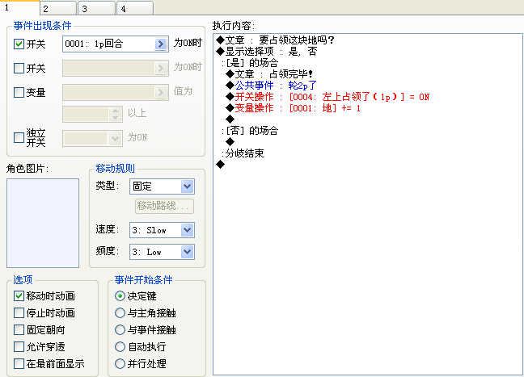The height and width of the screenshot is (377, 524).
Task: Open the 速度 dropdown showing 3: Slow
Action: point(187,230)
